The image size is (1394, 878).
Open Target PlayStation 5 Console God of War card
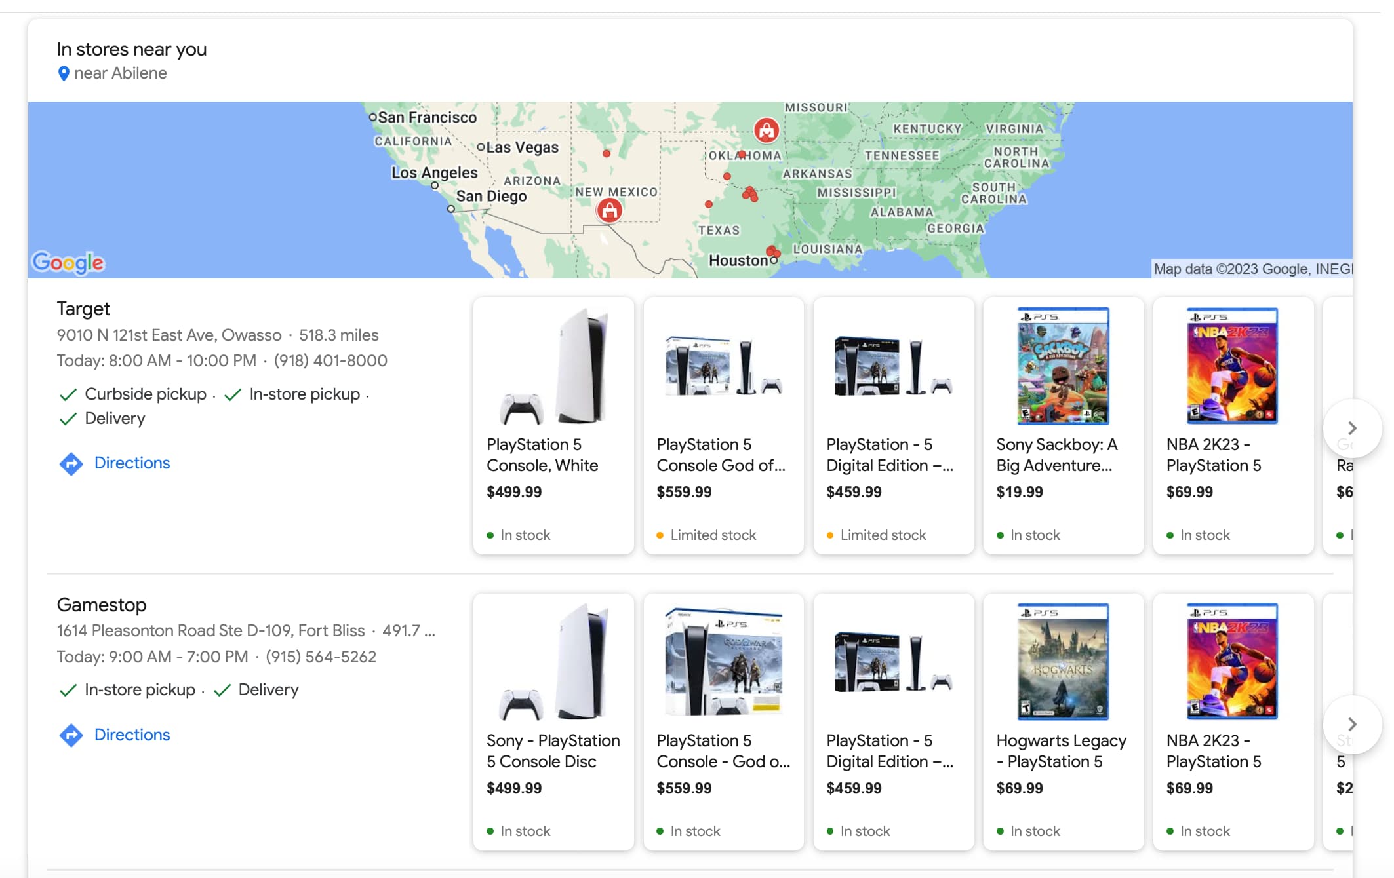723,426
